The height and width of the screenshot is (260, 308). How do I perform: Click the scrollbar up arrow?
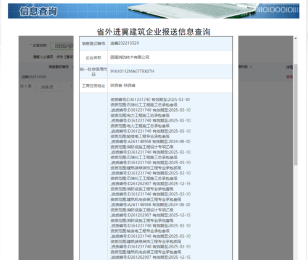pyautogui.click(x=296, y=38)
